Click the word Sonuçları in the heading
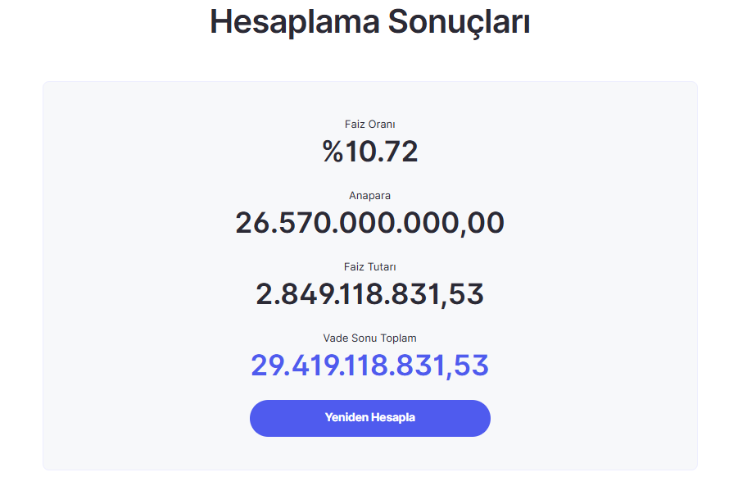738x486 pixels. [459, 22]
